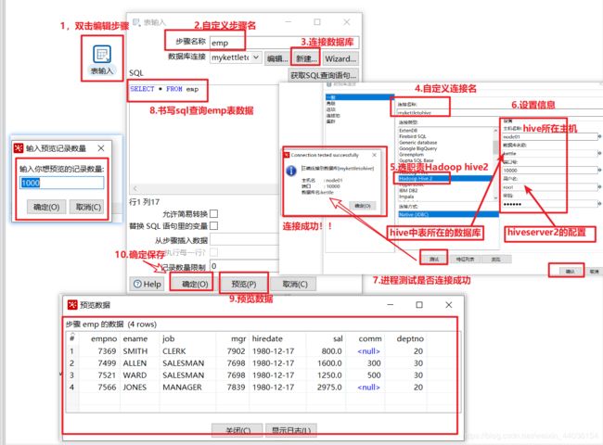This screenshot has height=445, width=603.
Task: Toggle 替换 SQL 语句里的变量 checkbox
Action: (x=213, y=225)
